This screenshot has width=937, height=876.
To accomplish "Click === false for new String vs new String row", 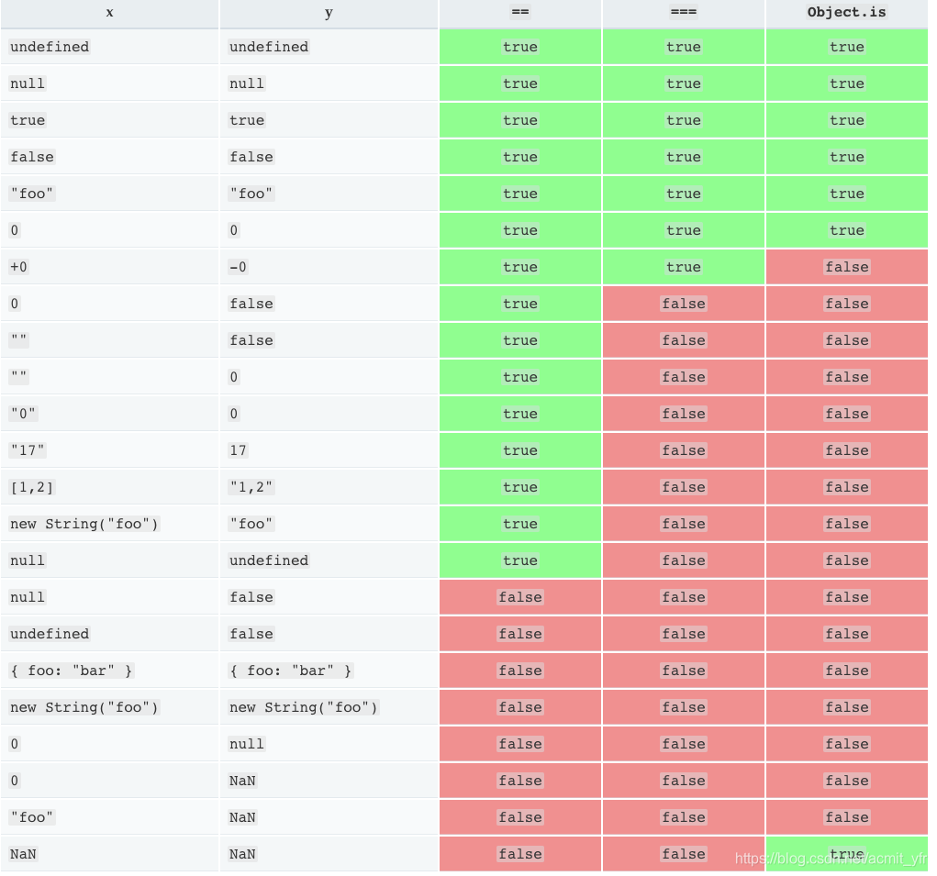I will pyautogui.click(x=683, y=707).
